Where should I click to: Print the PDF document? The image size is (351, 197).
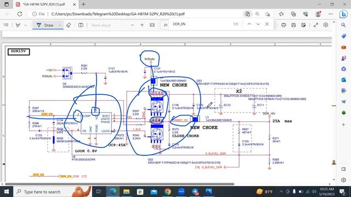[284, 25]
